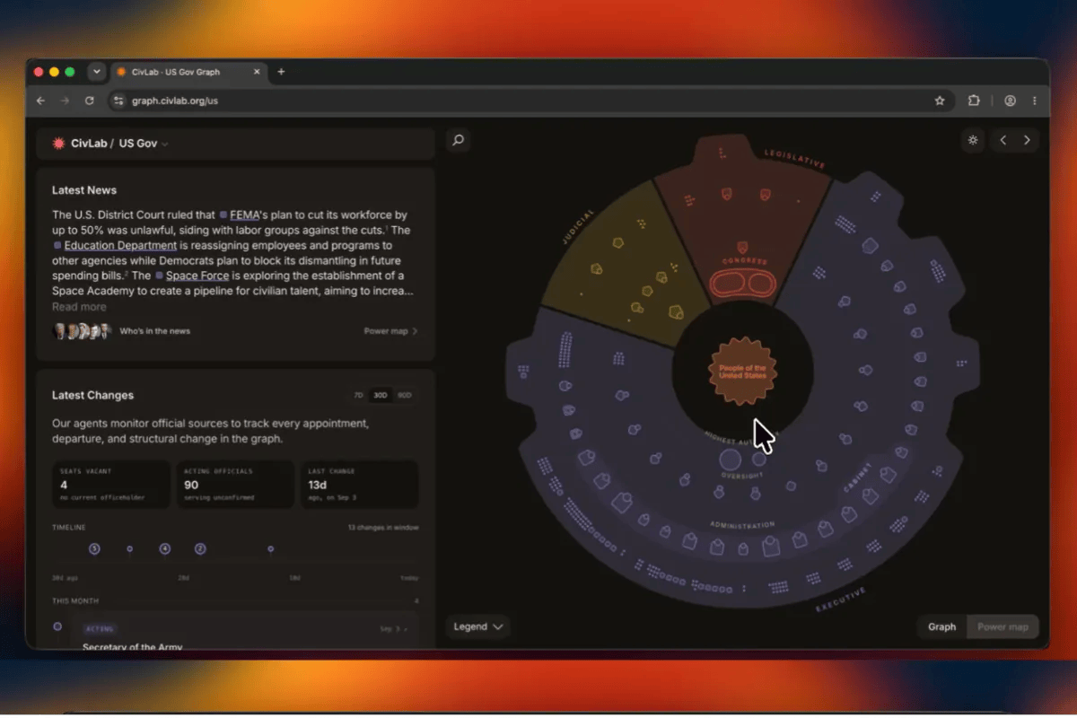Click the ACTING badge on change entry

(100, 629)
